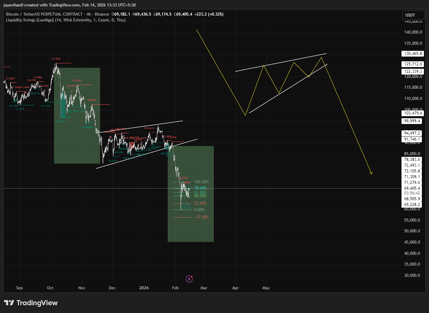Select the -27.00% Fibonacci extension label

click(x=201, y=217)
